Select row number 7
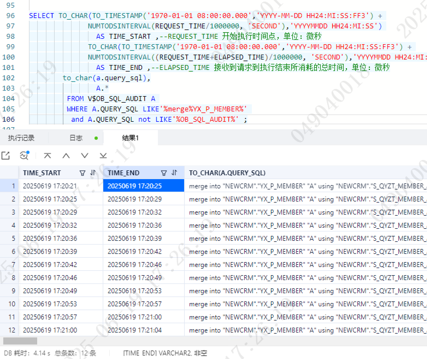This screenshot has height=359, width=427. pyautogui.click(x=9, y=265)
